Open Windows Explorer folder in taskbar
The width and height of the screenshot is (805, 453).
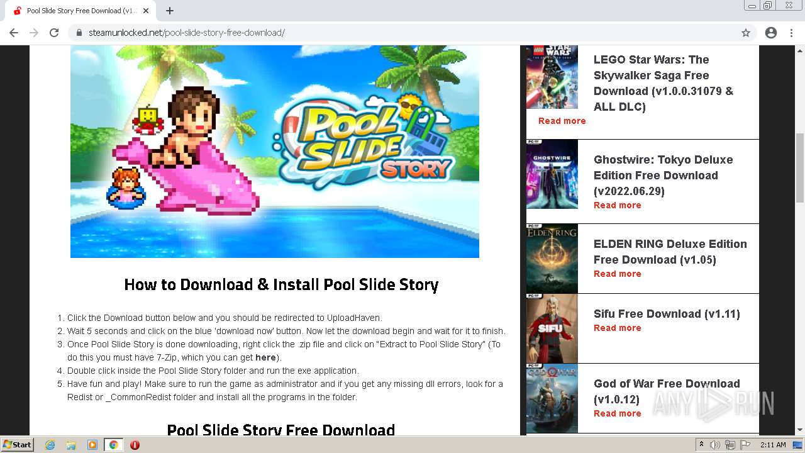pos(71,445)
